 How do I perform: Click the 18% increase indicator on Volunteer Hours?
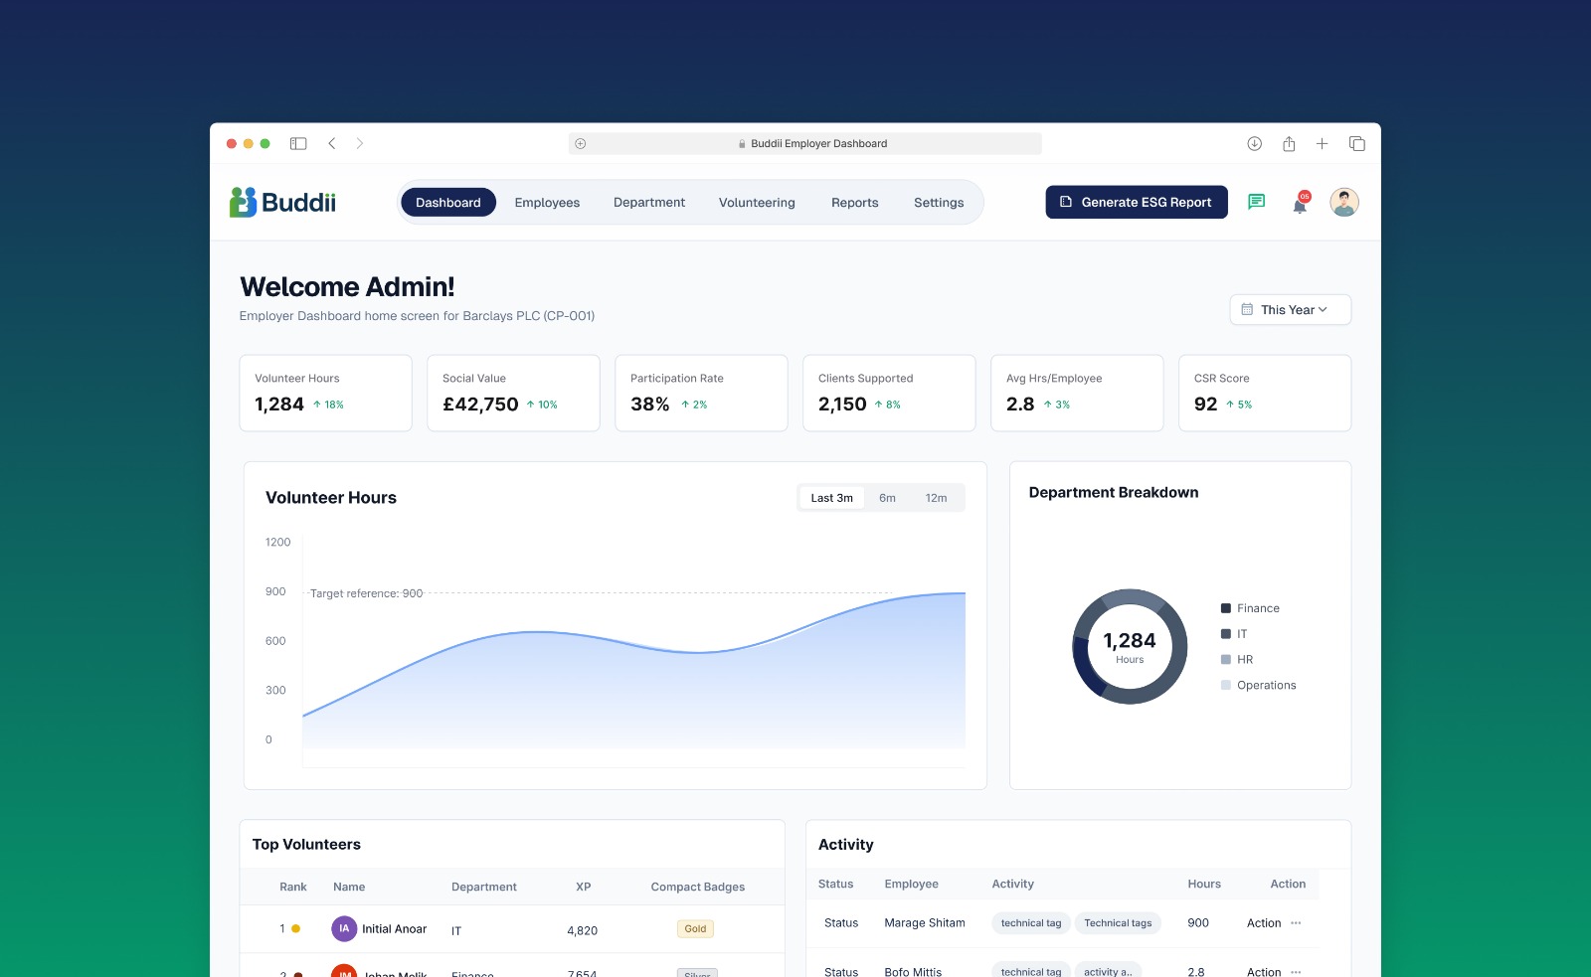coord(328,405)
